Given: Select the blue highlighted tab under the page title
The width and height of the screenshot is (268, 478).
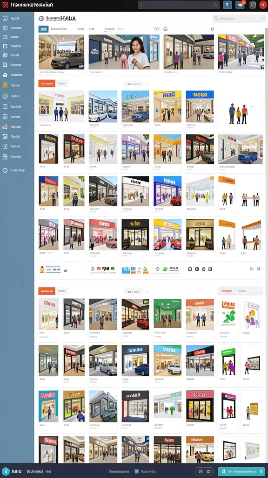Looking at the screenshot, I should click(x=43, y=29).
